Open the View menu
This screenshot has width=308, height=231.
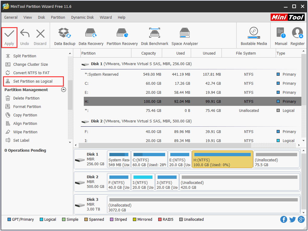pyautogui.click(x=28, y=17)
